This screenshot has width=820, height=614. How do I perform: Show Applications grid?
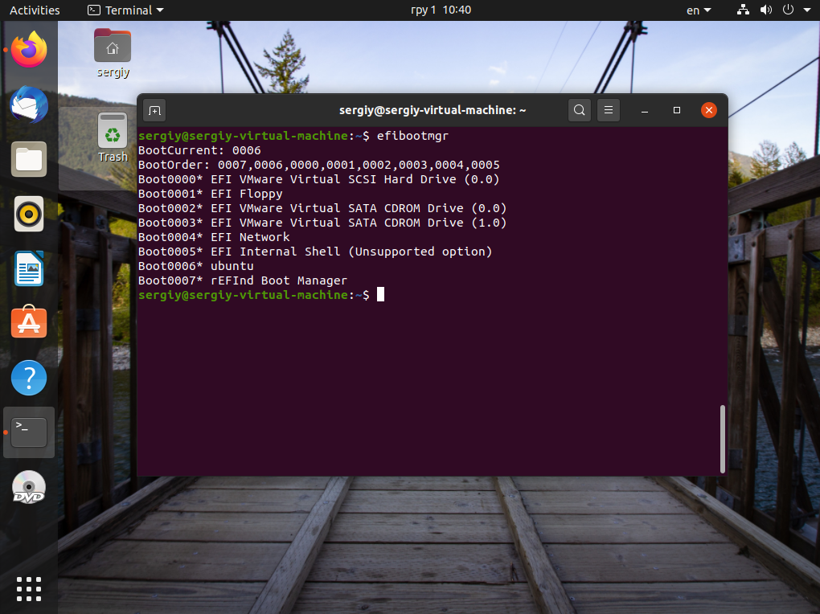29,589
